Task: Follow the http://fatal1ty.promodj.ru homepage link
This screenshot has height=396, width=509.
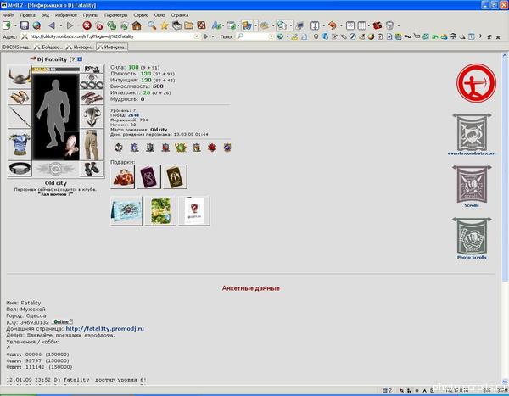Action: [105, 328]
